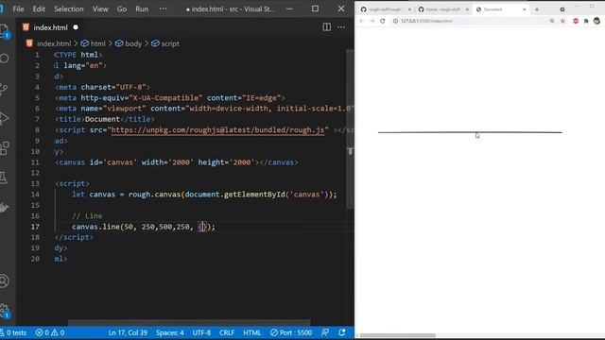The width and height of the screenshot is (605, 340).
Task: Click the unsaved dot on index.html tab
Action: [76, 27]
